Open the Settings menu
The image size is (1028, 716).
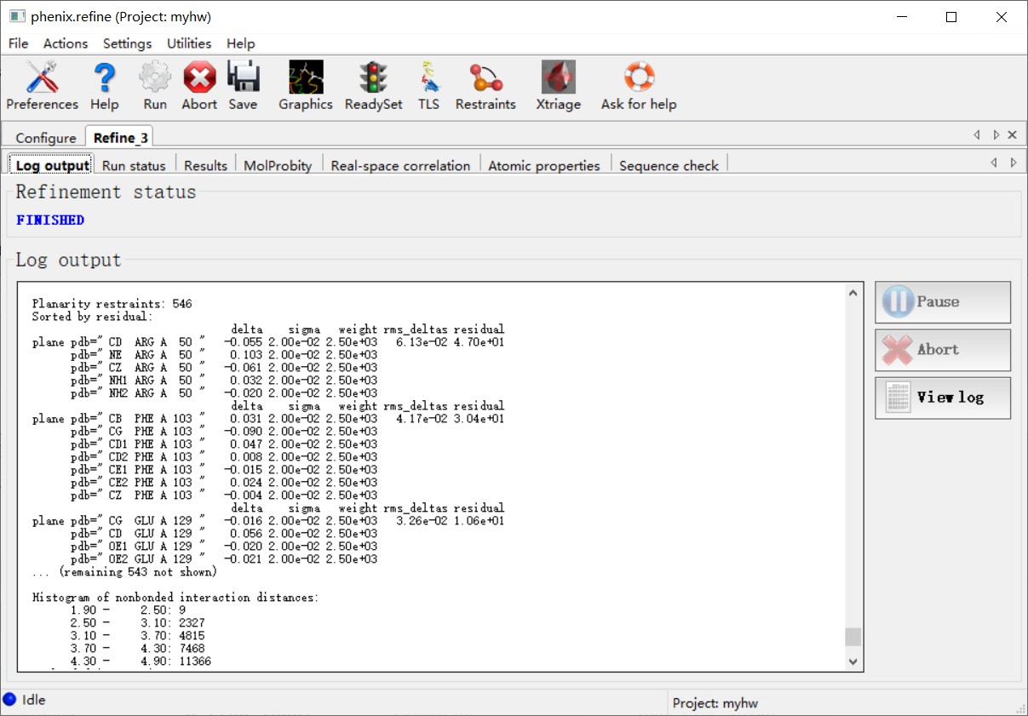(x=127, y=43)
